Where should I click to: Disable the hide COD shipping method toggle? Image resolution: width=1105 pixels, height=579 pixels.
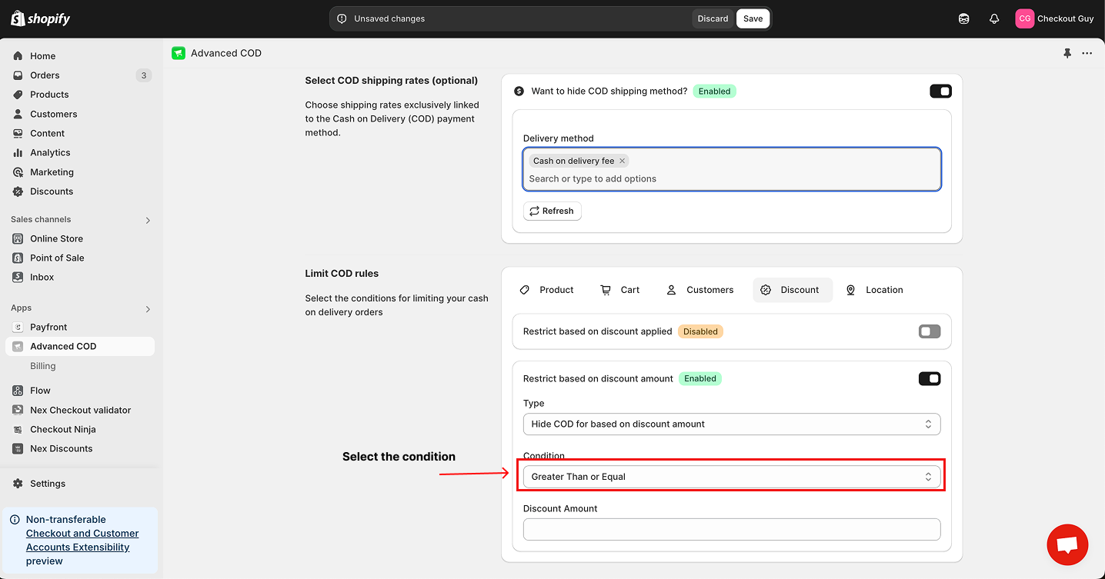(x=940, y=92)
